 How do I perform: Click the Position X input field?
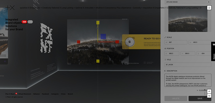point(172,53)
